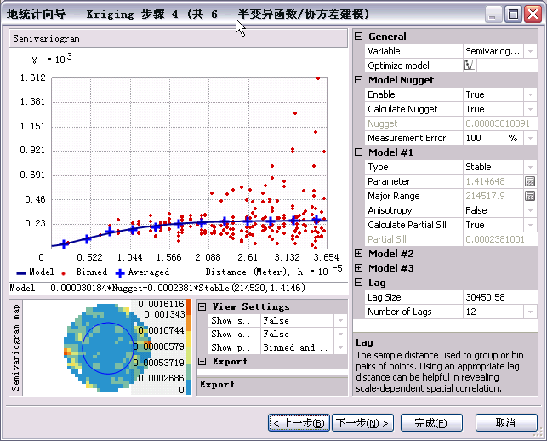Open calculator icon beside Parameter value

point(530,181)
